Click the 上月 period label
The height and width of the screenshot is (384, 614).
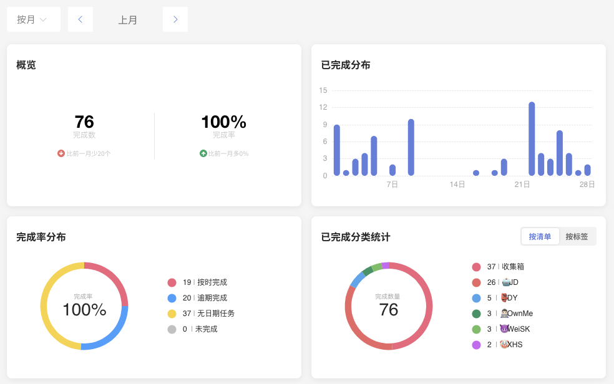pyautogui.click(x=128, y=19)
